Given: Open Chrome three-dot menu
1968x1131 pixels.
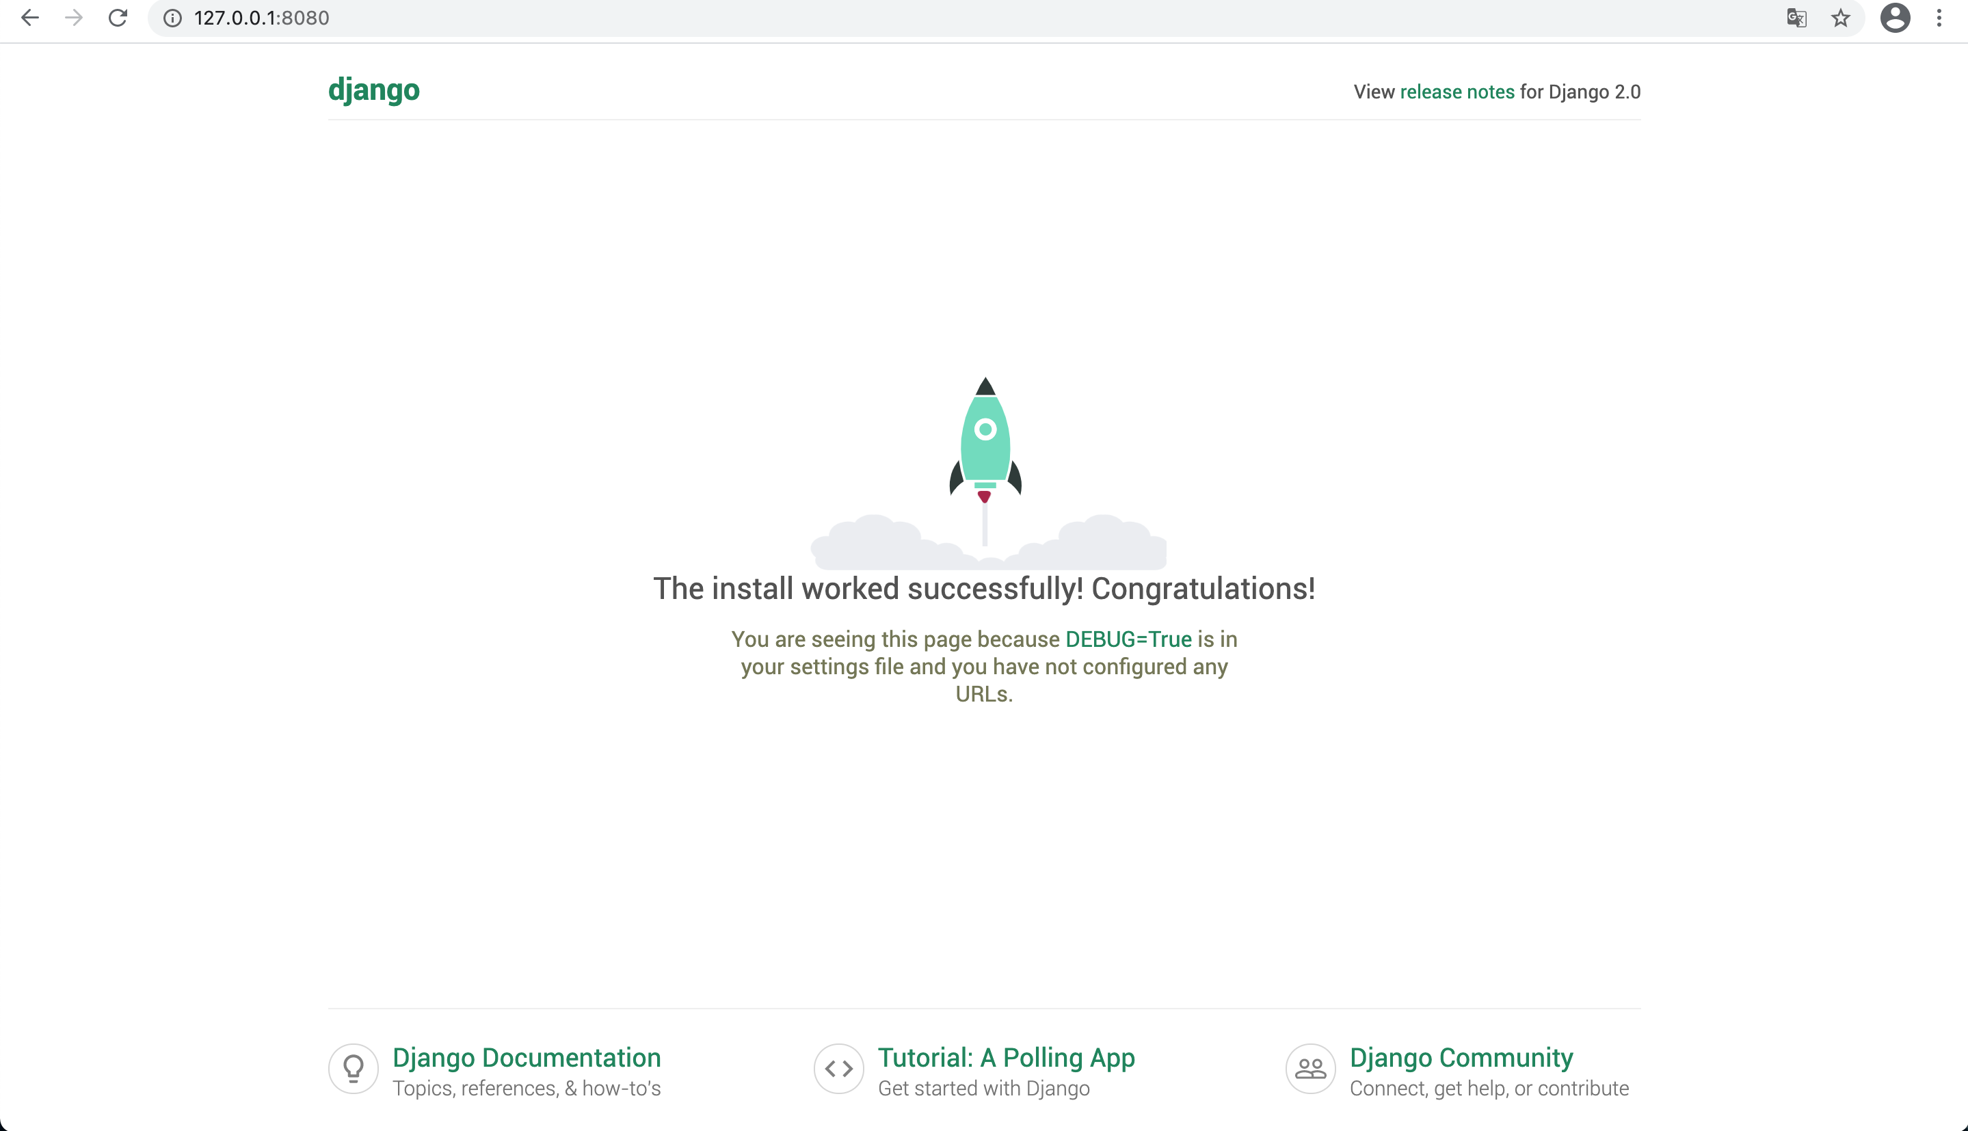Looking at the screenshot, I should click(x=1939, y=18).
